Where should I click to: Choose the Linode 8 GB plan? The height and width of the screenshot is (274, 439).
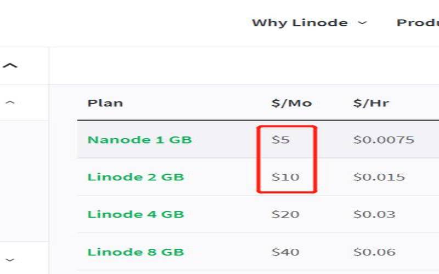point(136,252)
